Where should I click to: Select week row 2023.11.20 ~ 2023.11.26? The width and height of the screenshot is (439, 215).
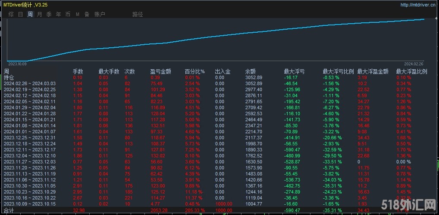(30, 168)
